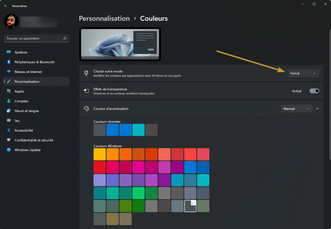Pick the cyan recent color swatch
The width and height of the screenshot is (331, 229).
tap(138, 130)
